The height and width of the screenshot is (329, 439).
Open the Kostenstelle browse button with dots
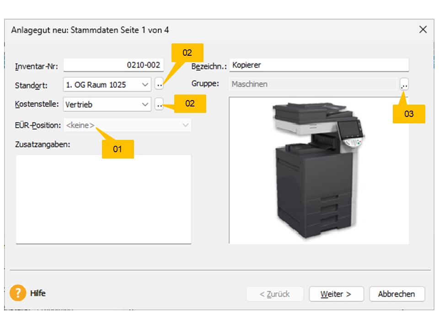point(159,105)
